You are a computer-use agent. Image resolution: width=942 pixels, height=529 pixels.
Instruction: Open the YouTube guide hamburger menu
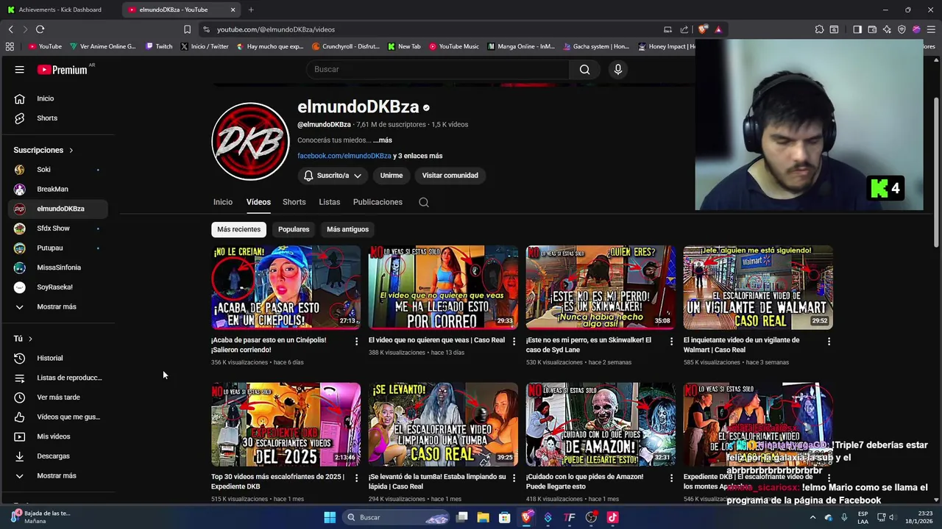click(x=20, y=69)
